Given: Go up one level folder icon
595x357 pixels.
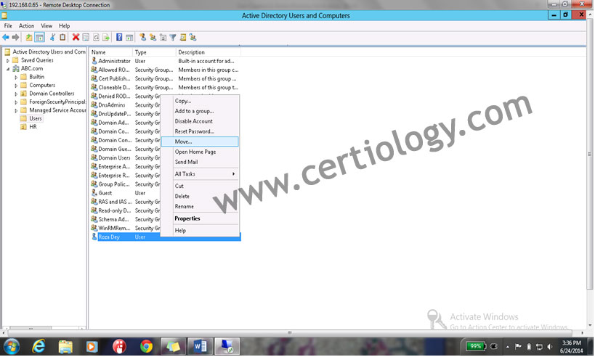Looking at the screenshot, I should (x=29, y=37).
